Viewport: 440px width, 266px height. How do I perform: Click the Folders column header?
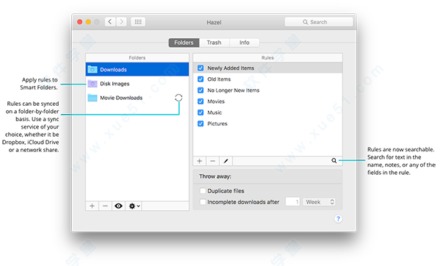coord(137,57)
